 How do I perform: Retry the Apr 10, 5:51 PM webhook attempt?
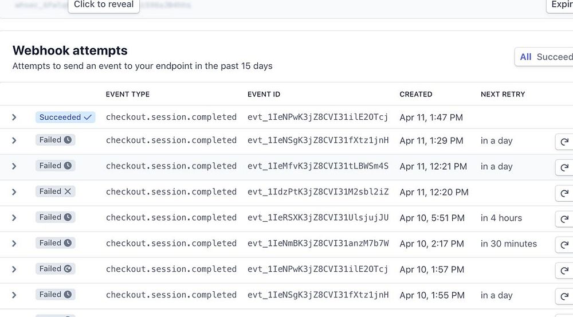click(x=564, y=218)
